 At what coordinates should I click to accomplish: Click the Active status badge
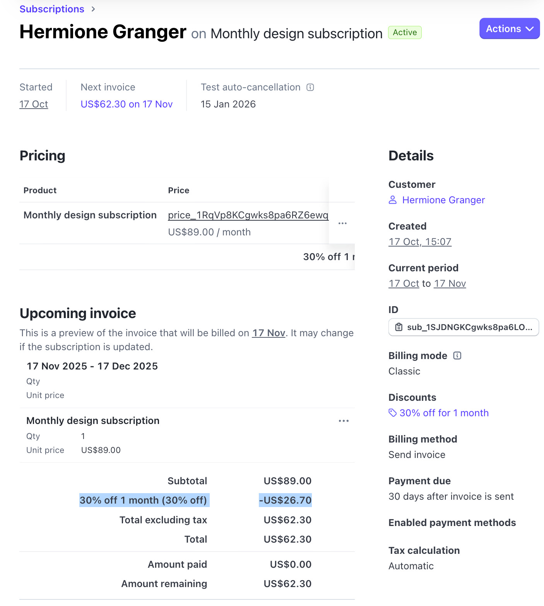point(405,32)
